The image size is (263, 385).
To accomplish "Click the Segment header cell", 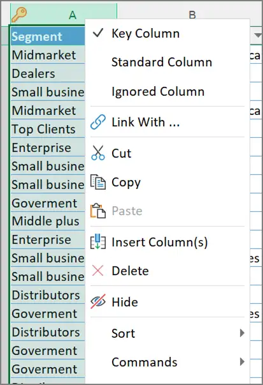I will pos(48,36).
